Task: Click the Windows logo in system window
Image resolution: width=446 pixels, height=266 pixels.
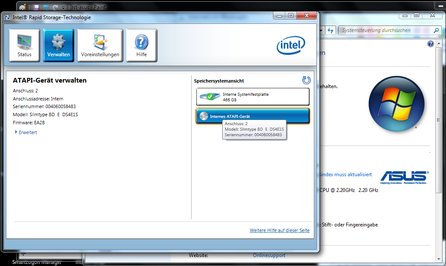Action: pyautogui.click(x=397, y=104)
